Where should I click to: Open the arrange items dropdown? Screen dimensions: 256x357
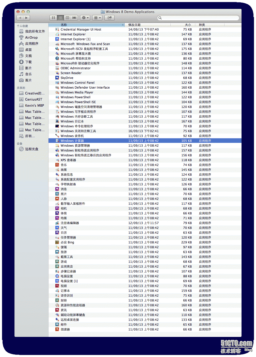tap(97, 18)
